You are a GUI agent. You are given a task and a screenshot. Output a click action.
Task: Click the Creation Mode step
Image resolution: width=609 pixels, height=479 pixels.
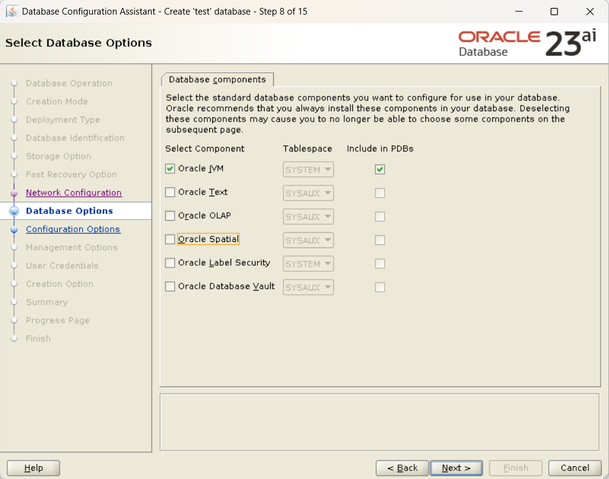pos(57,102)
